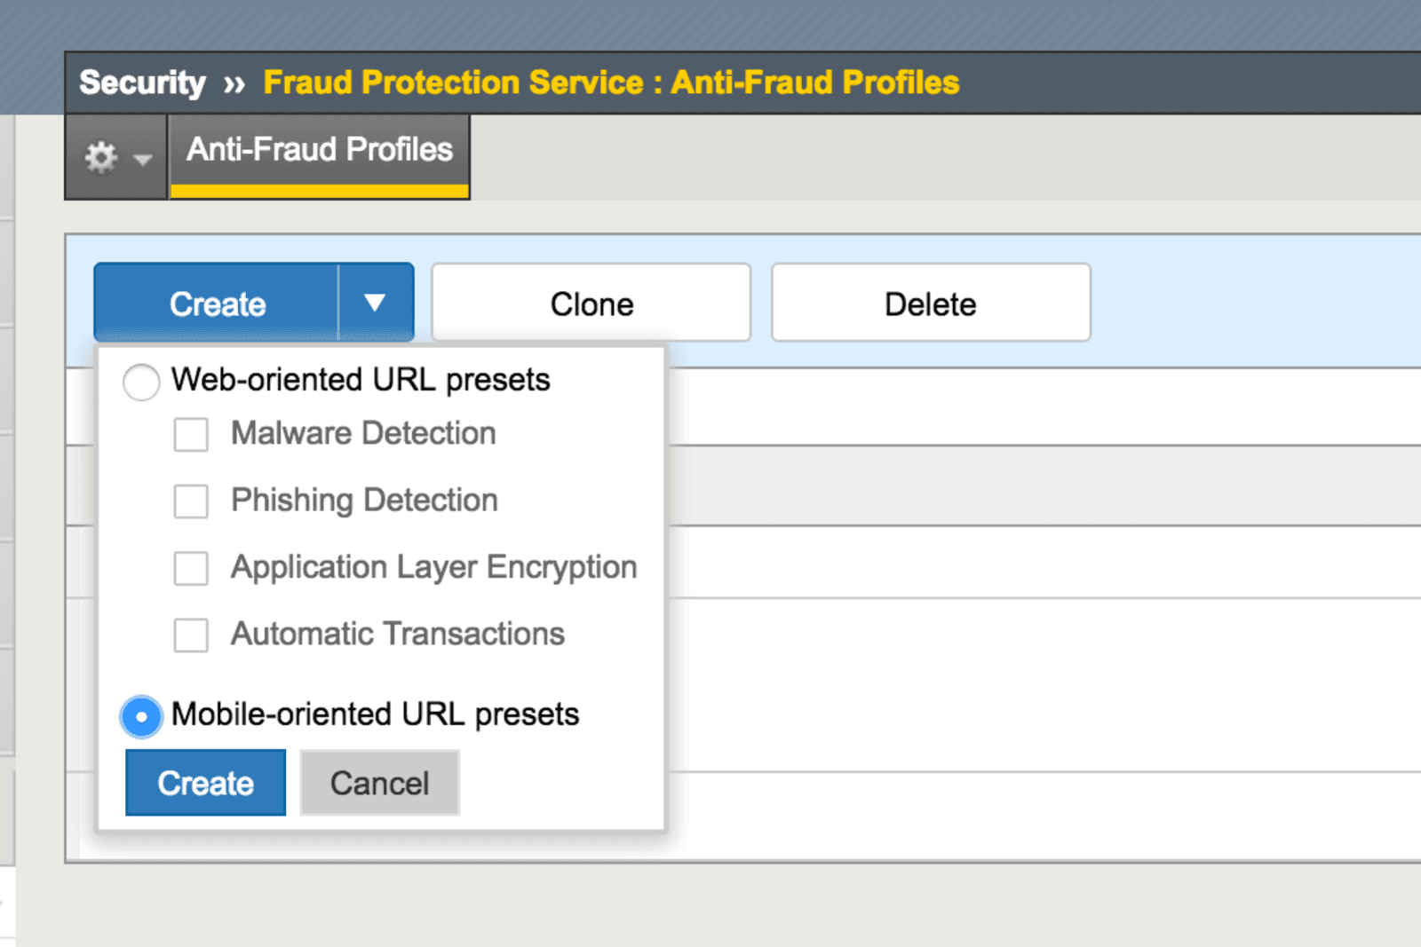Open the Security breadcrumb menu
This screenshot has height=947, width=1421.
140,82
